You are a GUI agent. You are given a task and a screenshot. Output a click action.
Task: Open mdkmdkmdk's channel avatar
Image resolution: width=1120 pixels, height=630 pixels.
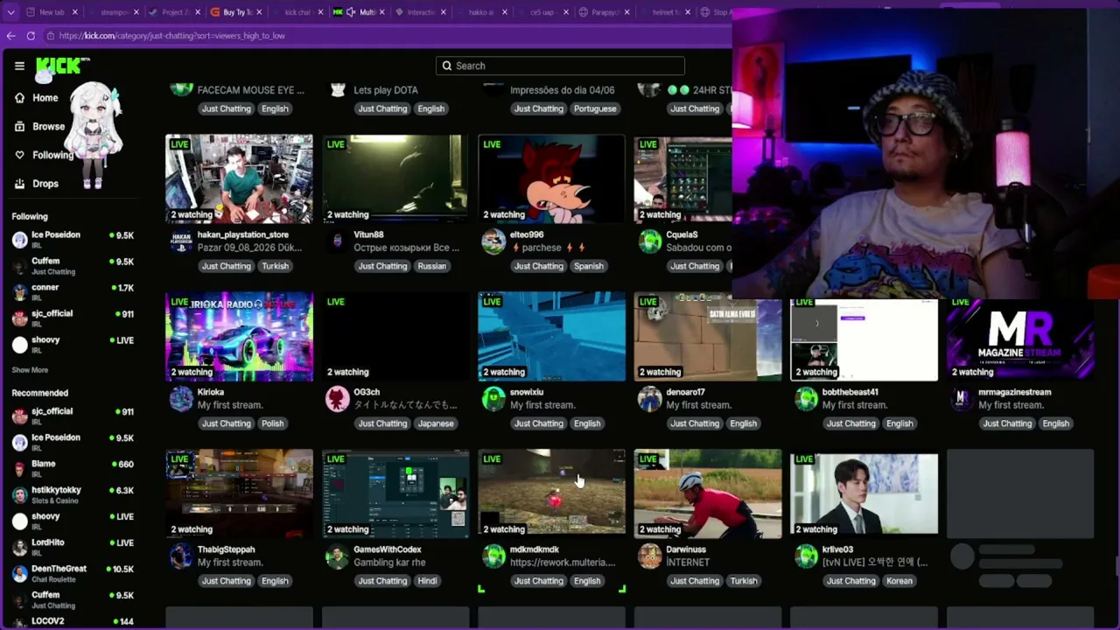click(493, 556)
